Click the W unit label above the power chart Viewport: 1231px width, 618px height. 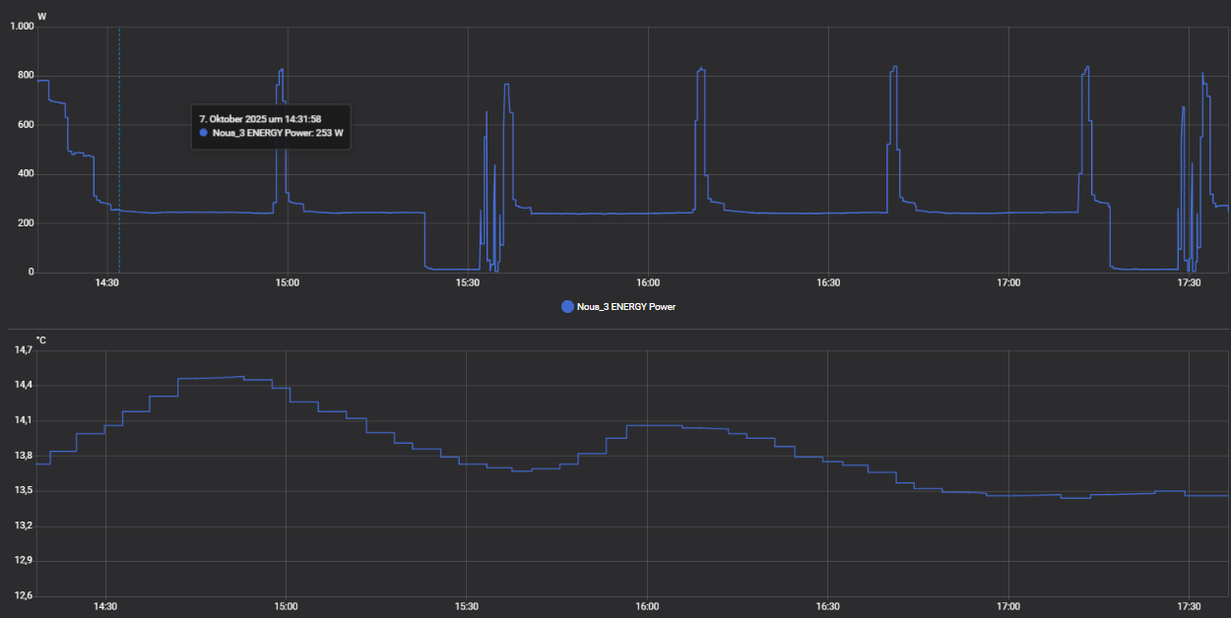tap(41, 16)
